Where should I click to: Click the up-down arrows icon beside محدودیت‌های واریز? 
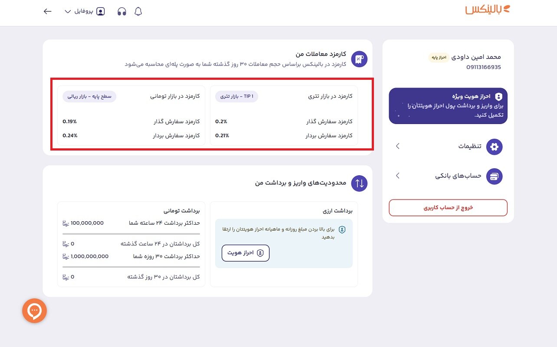tap(359, 183)
